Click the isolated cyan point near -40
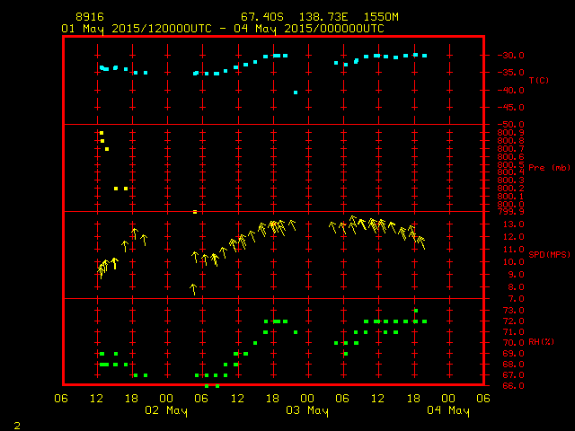Image resolution: width=575 pixels, height=431 pixels. [x=296, y=92]
